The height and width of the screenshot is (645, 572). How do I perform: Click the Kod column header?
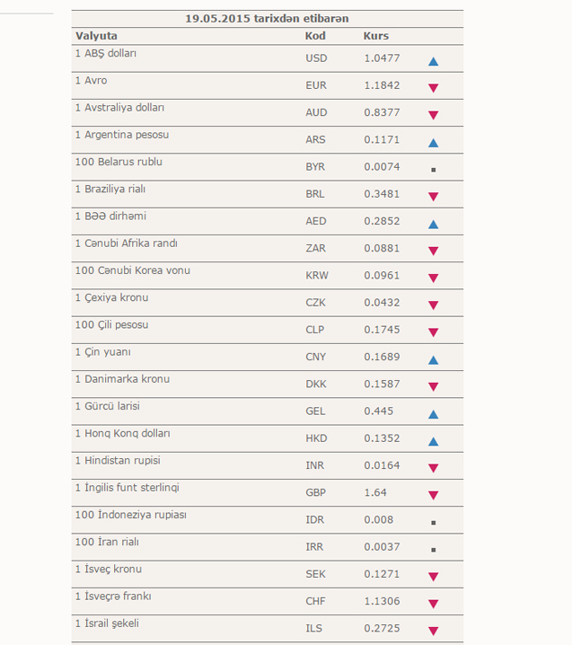tap(315, 36)
